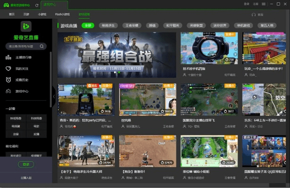Click the 主播入驻 link at sidebar bottom
This screenshot has width=290, height=188.
pos(26,178)
